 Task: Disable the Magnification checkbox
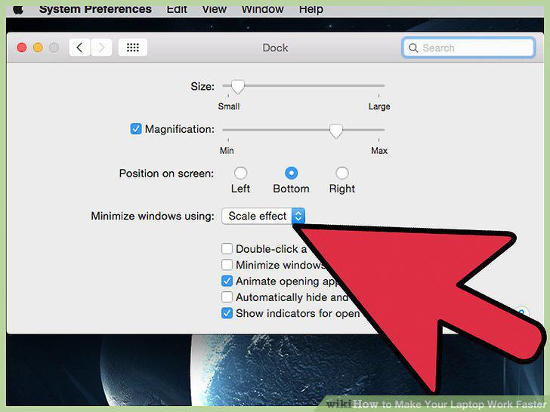(136, 129)
